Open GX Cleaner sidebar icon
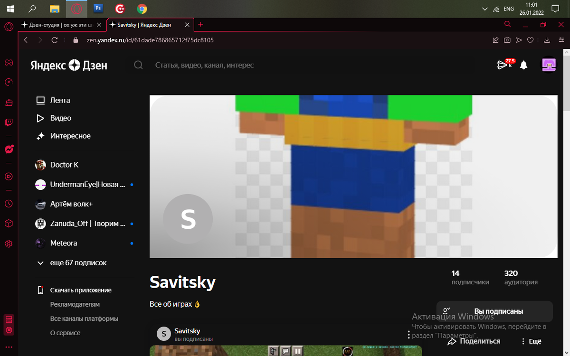The width and height of the screenshot is (570, 356). tap(9, 102)
